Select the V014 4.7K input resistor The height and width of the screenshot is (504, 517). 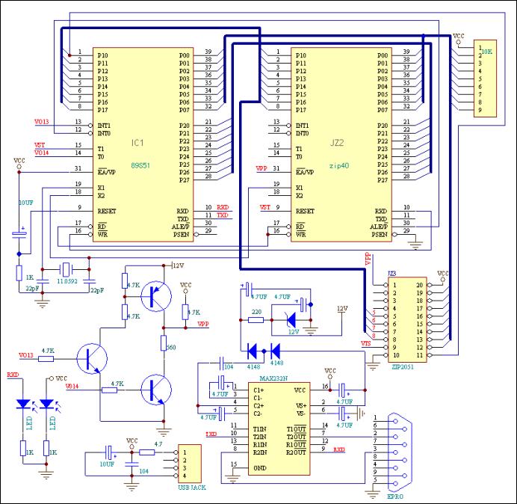click(x=110, y=390)
